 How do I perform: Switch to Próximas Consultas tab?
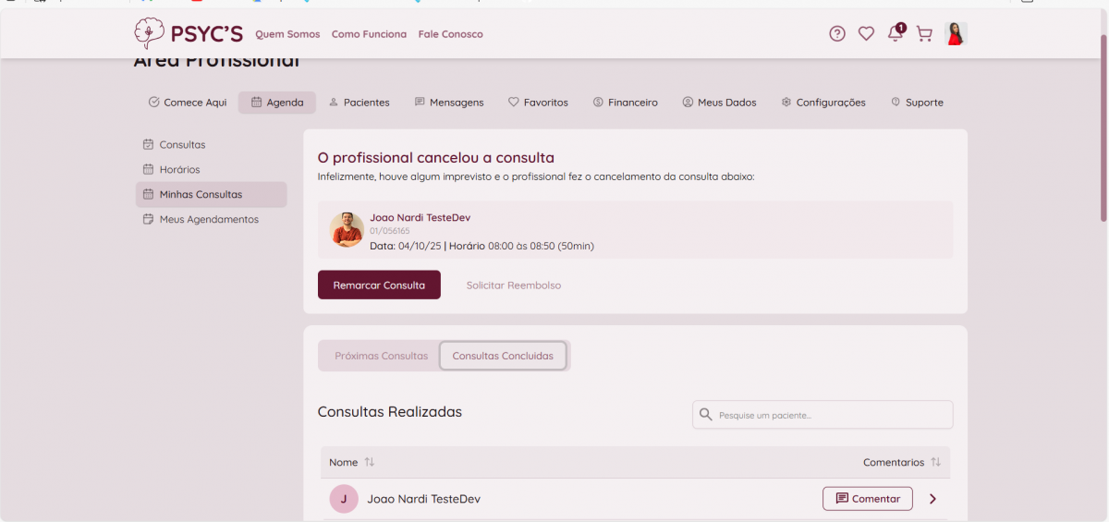pos(381,356)
